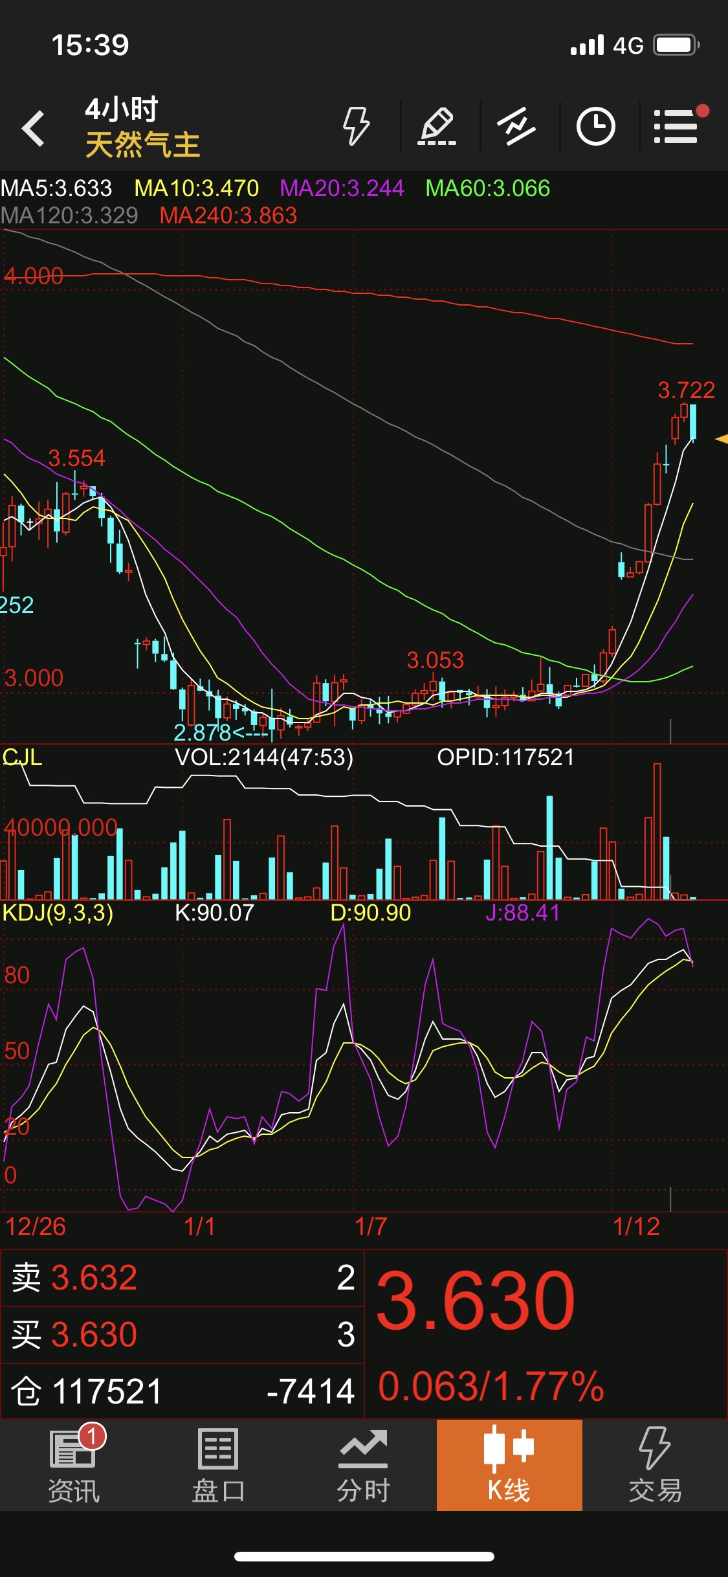Tap the back arrow icon
Screen dimensions: 728x1577
click(33, 128)
